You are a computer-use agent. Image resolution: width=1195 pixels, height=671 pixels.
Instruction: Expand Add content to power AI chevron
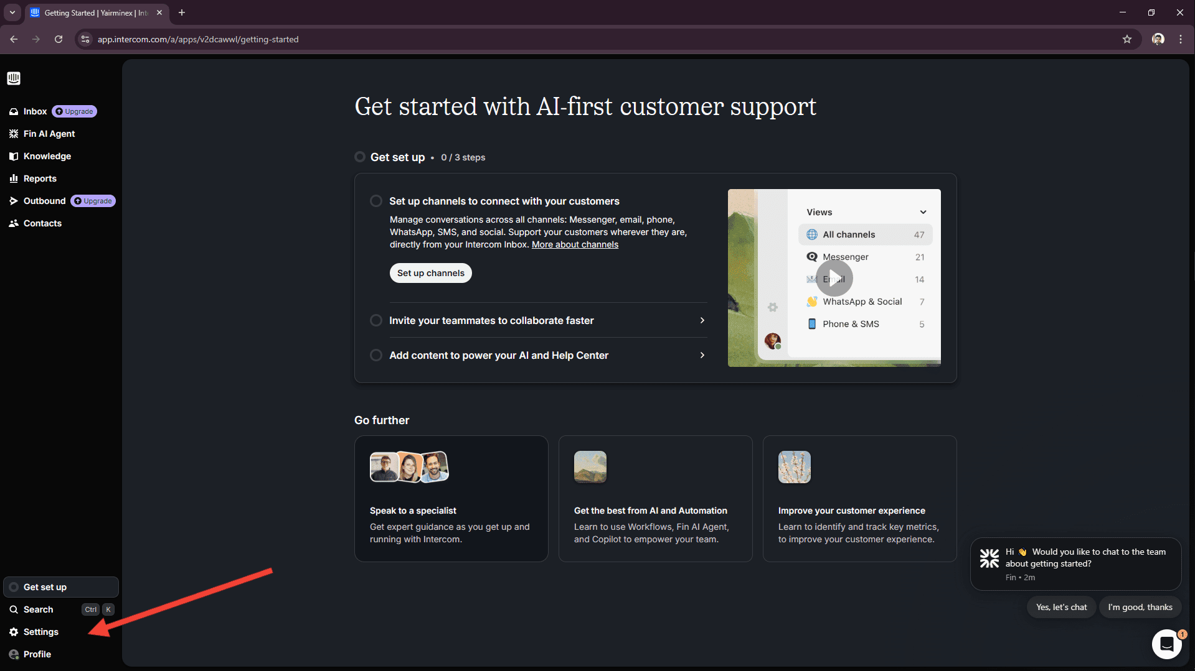[x=702, y=355]
